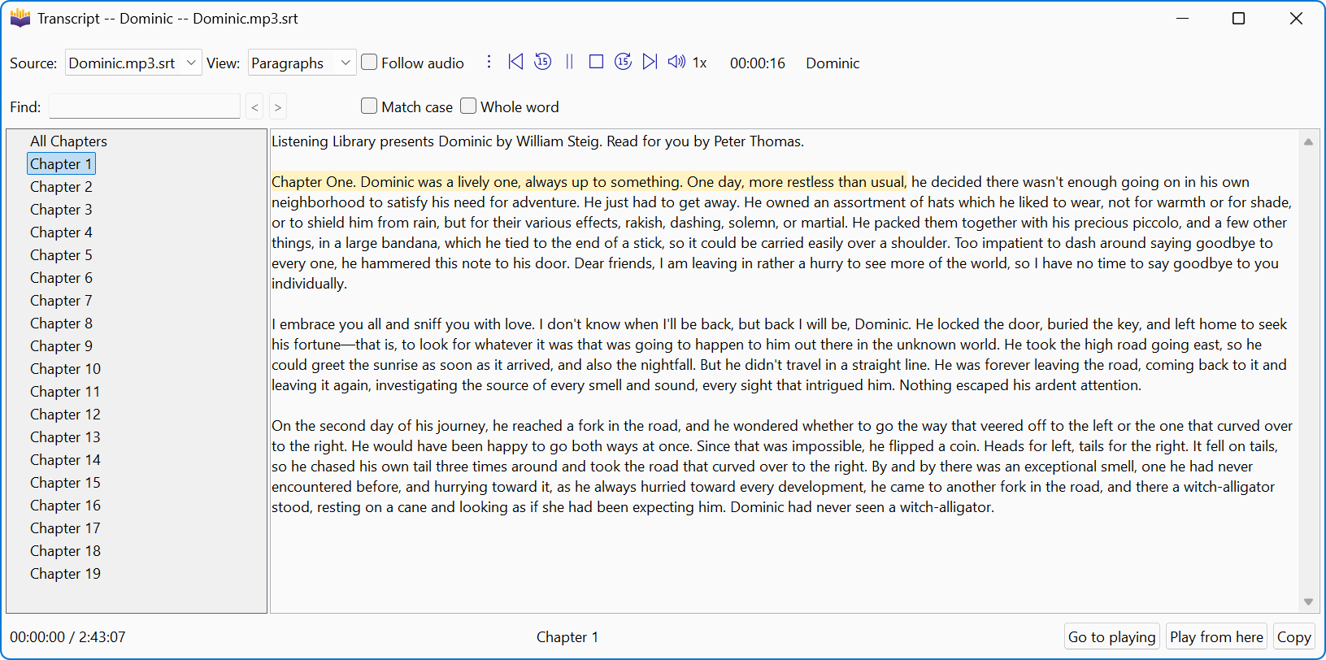Click Play from here button
The width and height of the screenshot is (1326, 660).
pos(1216,637)
